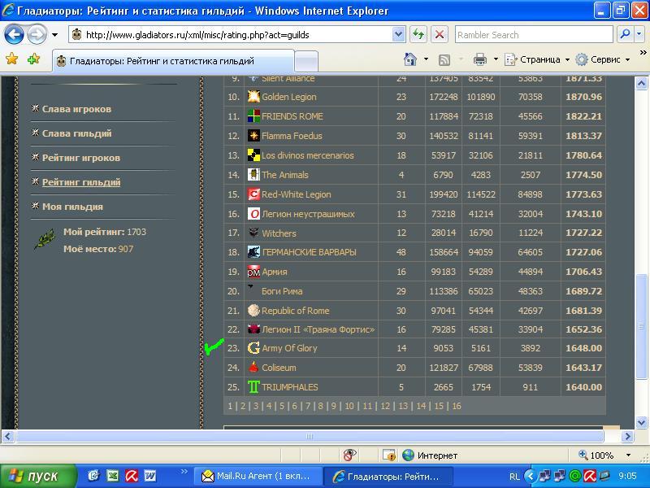Open the Рейтинг игроков sidebar link

[x=80, y=158]
